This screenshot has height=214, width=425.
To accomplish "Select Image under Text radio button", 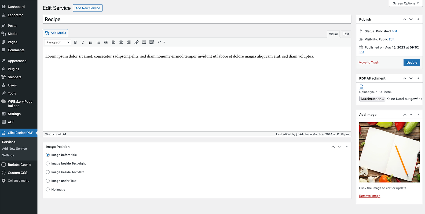I will (48, 181).
